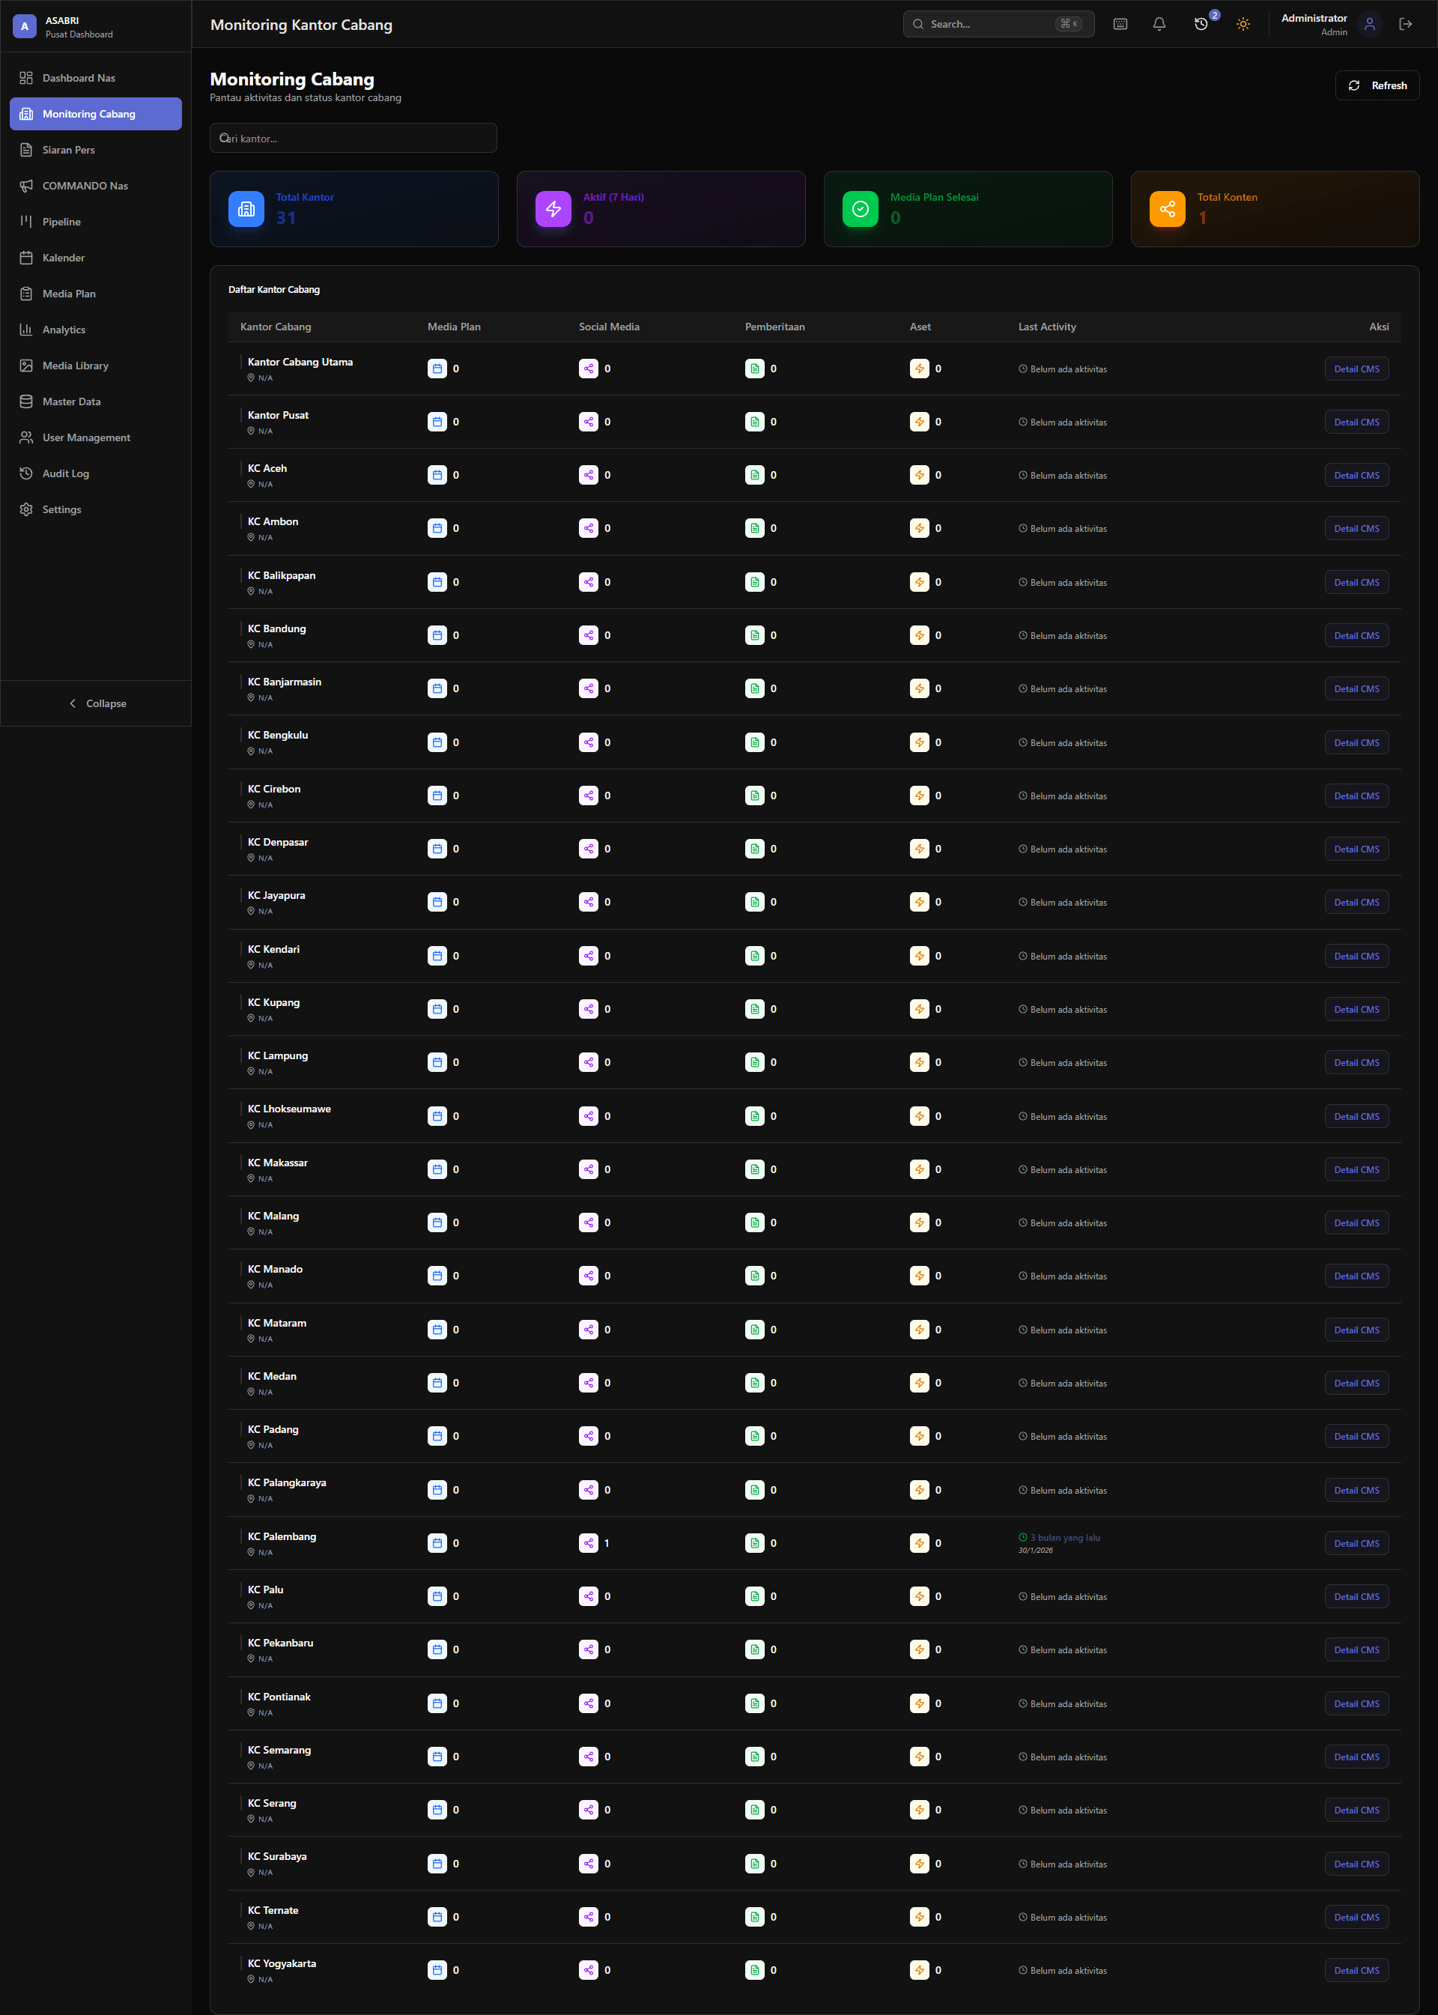Click Social Media icon for KC Ternate
Screen dimensions: 1438x2015
click(x=589, y=1917)
